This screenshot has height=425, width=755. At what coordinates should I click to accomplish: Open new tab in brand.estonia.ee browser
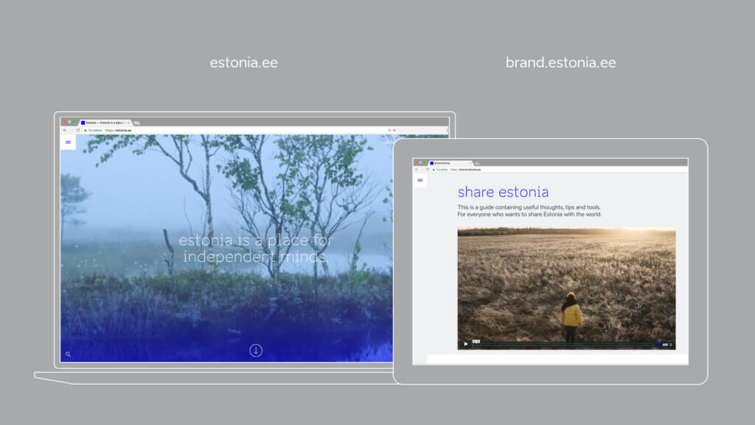pyautogui.click(x=477, y=164)
